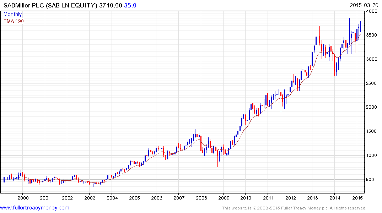Click the 3500 y-axis label

(372, 35)
